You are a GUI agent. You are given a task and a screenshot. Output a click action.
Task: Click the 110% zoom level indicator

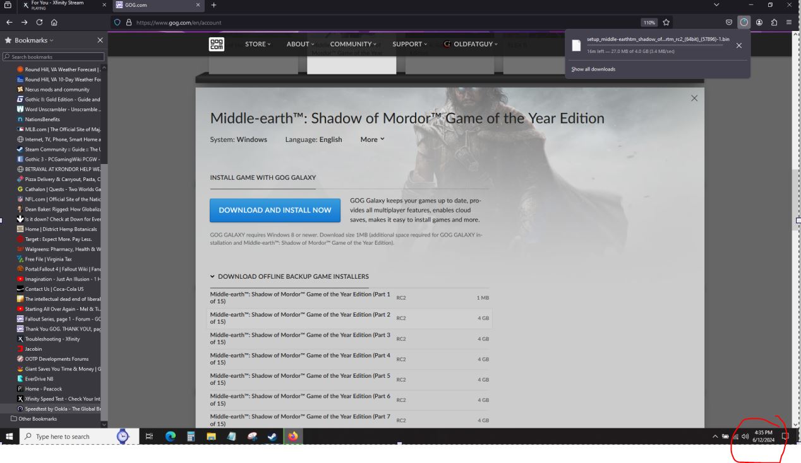pyautogui.click(x=649, y=23)
